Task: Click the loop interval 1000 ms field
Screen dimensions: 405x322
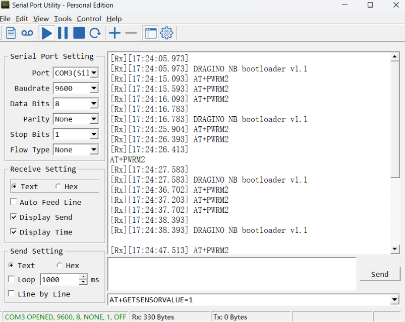Action: point(60,280)
